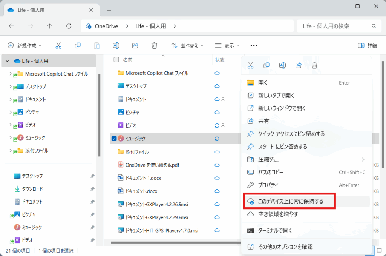Toggle the 詳細 details pane
This screenshot has height=256, width=386.
pyautogui.click(x=367, y=45)
